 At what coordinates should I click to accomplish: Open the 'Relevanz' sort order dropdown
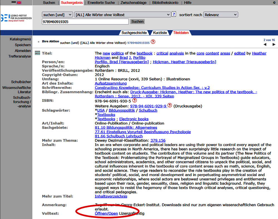tap(220, 14)
